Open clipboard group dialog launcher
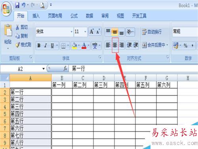 31,57
